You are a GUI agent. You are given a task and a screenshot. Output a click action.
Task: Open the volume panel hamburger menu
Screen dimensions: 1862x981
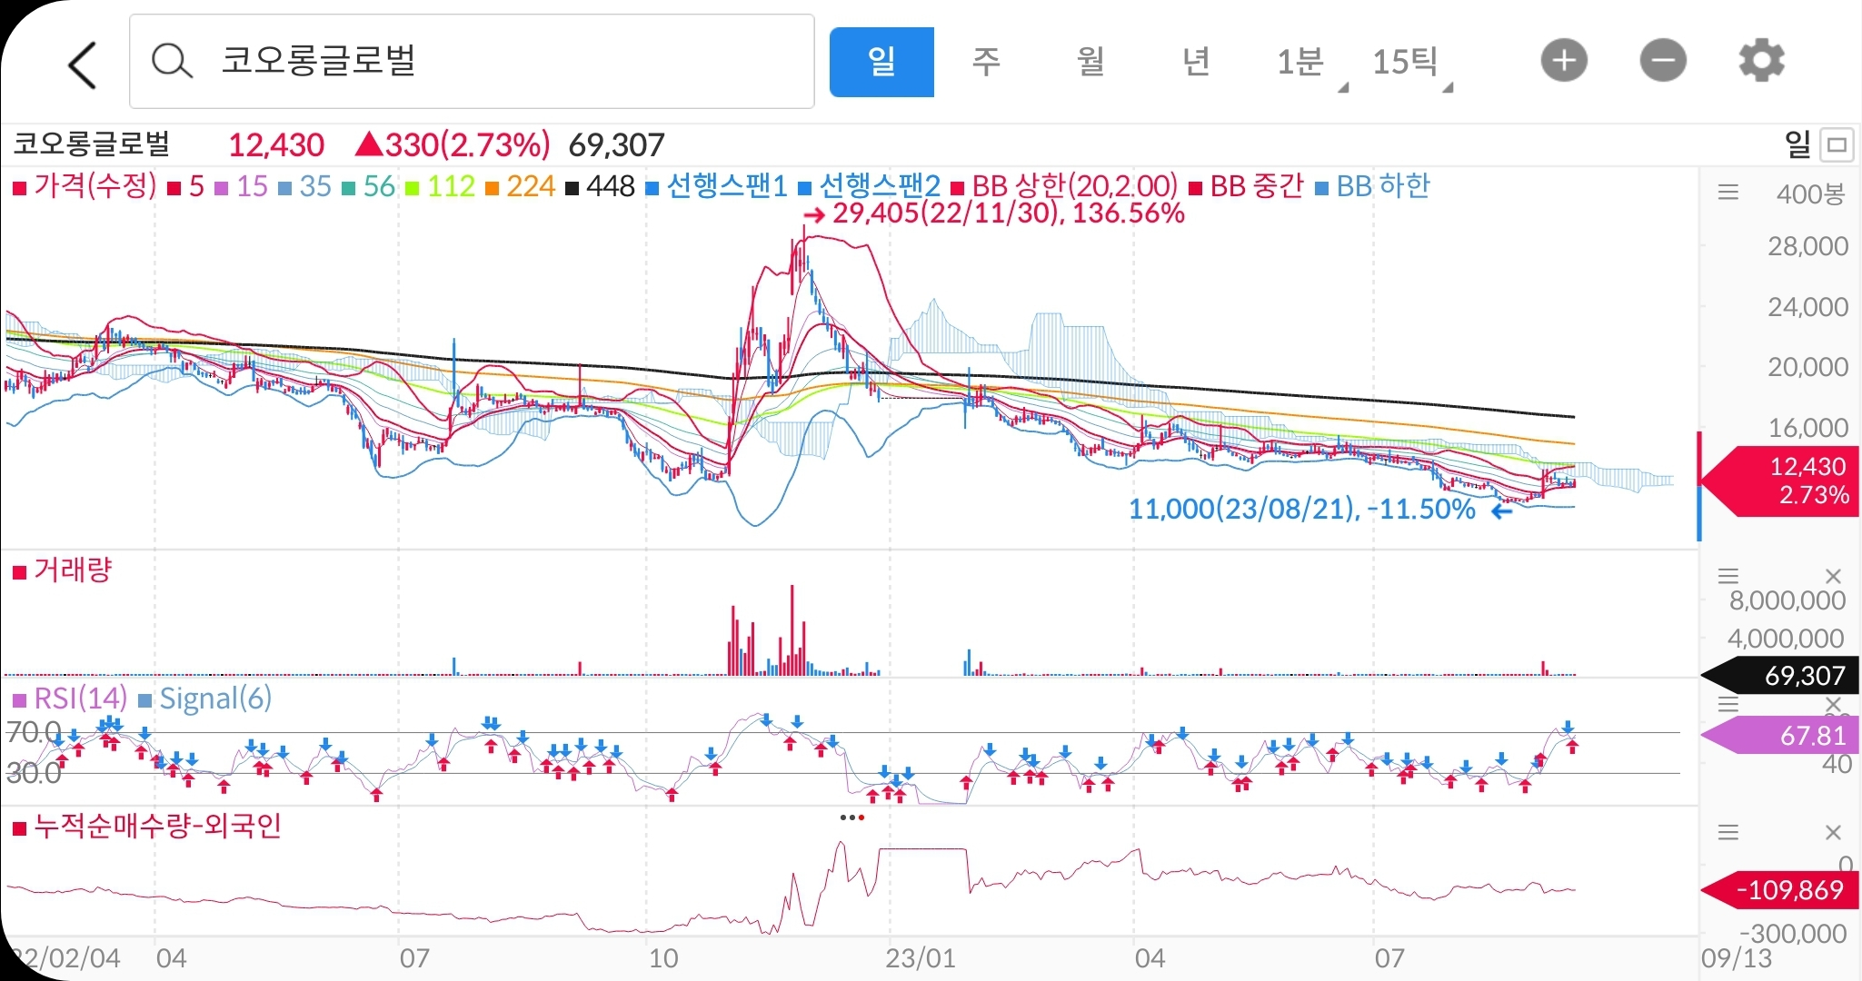pyautogui.click(x=1728, y=576)
